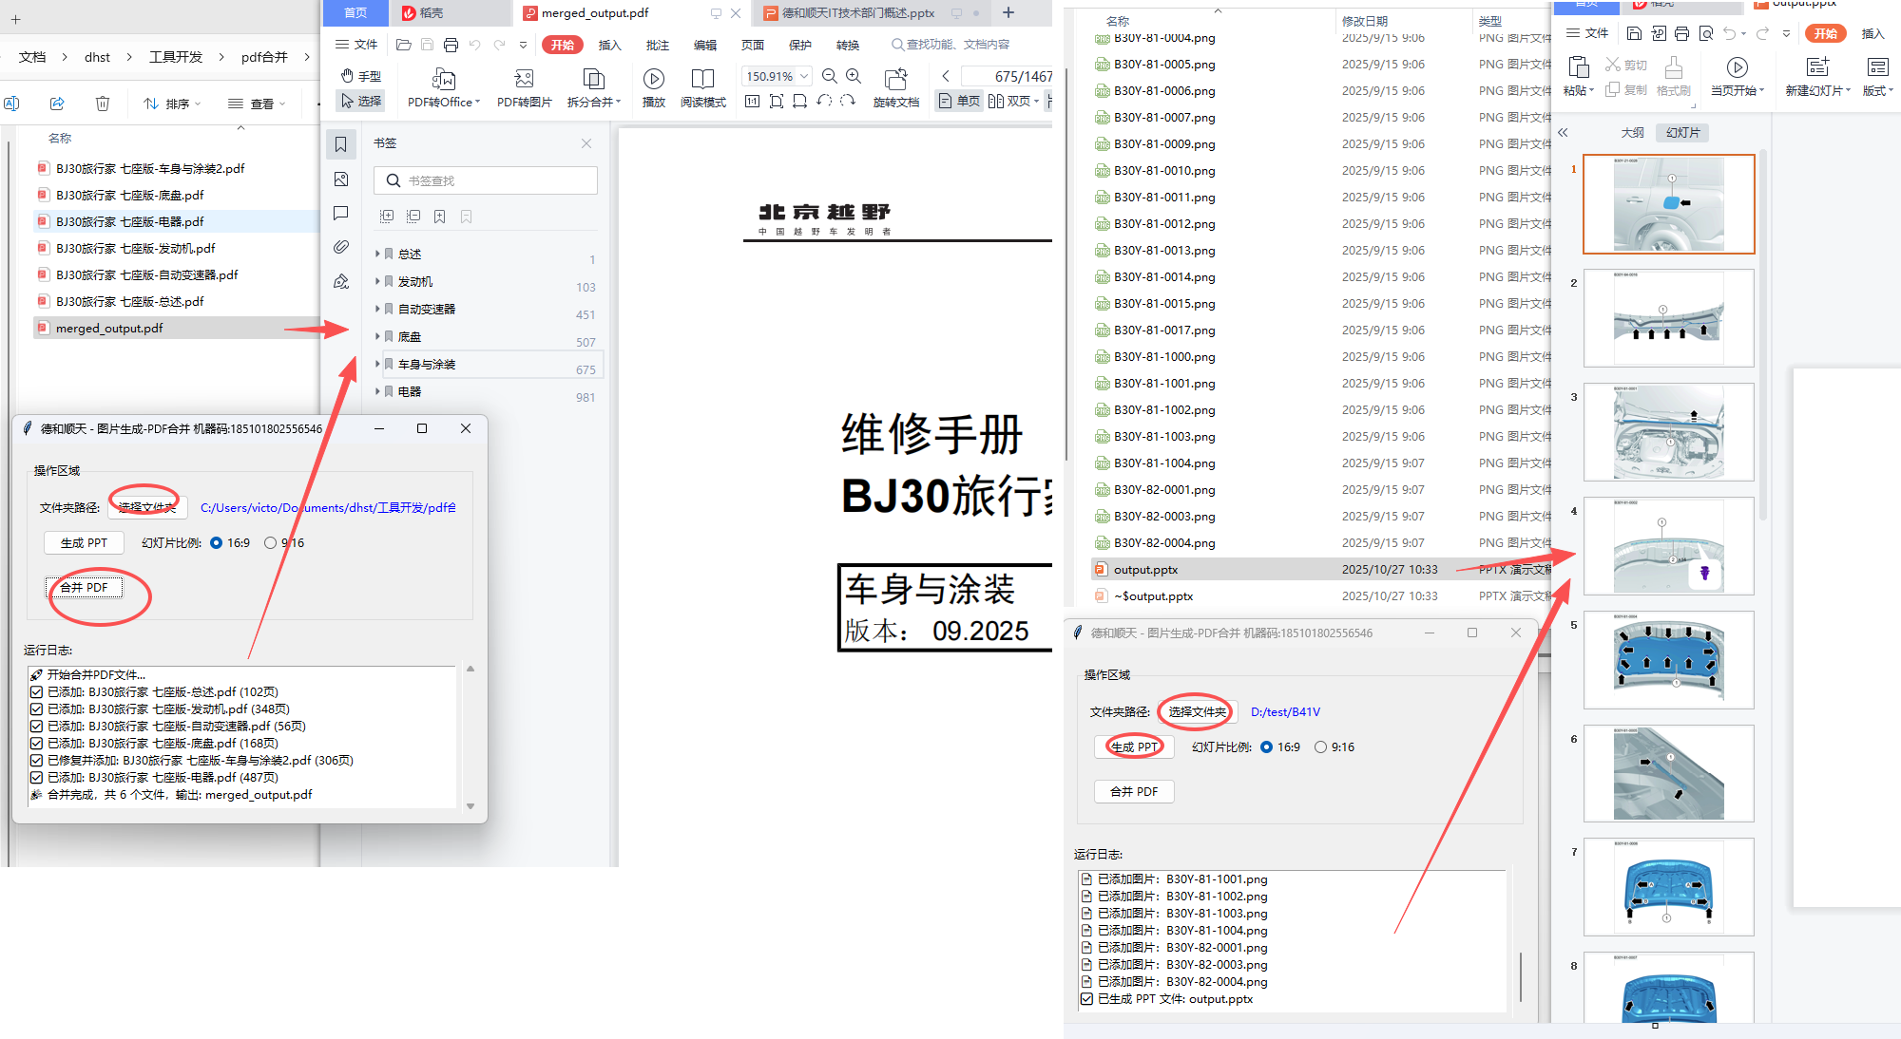Open the 批注 menu tab
Viewport: 1901px width, 1039px height.
tap(657, 45)
